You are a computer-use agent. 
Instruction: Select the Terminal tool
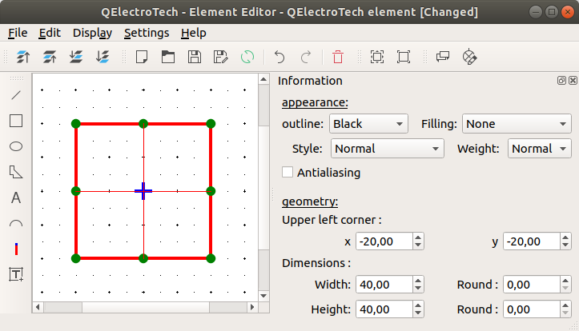coord(16,249)
